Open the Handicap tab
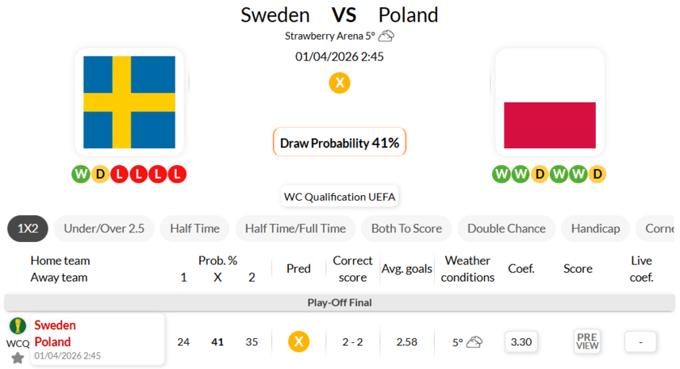This screenshot has width=680, height=369. [x=595, y=228]
